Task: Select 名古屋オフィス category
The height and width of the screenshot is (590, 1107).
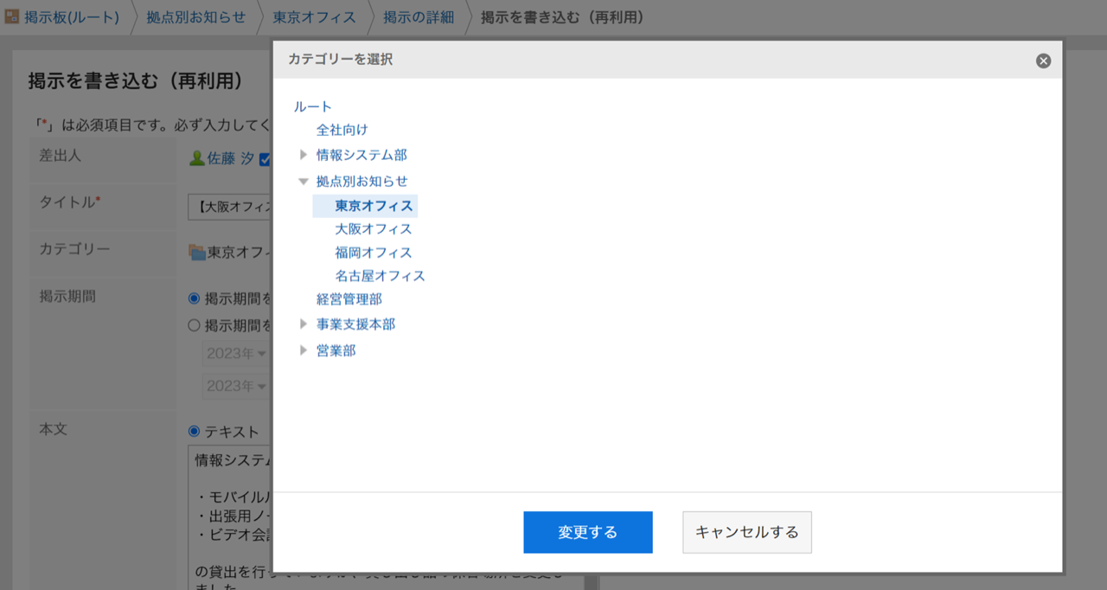Action: coord(381,276)
